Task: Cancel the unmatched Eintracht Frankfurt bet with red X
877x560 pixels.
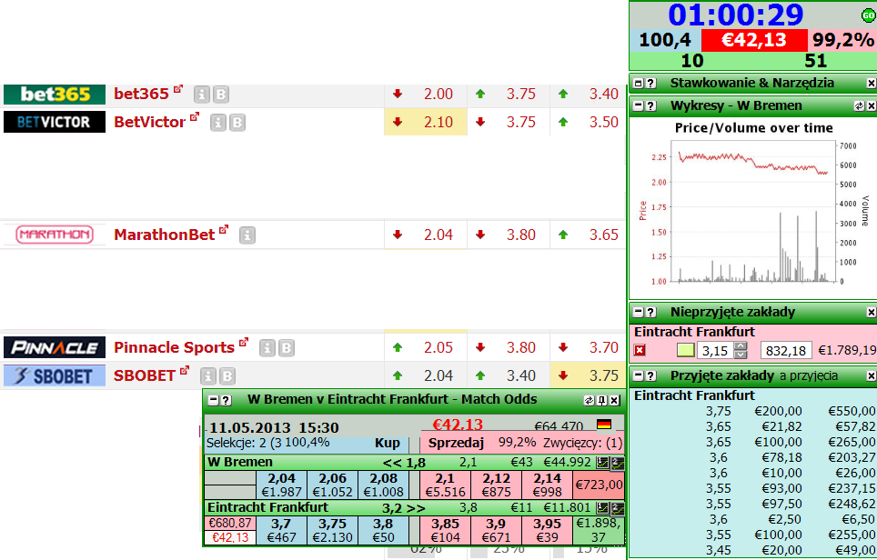Action: coord(640,350)
